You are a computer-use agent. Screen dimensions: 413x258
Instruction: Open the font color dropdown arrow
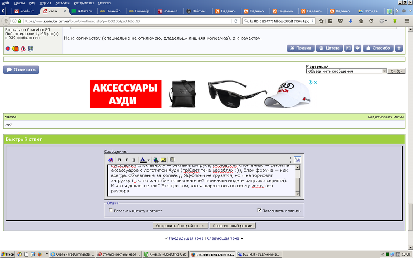[147, 160]
